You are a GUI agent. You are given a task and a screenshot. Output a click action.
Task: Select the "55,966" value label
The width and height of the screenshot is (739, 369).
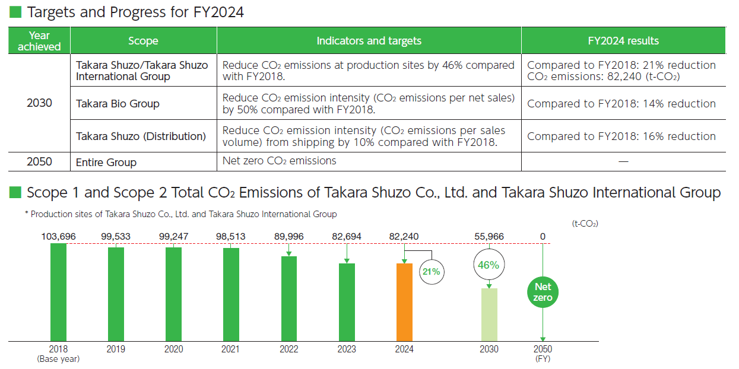tap(489, 236)
